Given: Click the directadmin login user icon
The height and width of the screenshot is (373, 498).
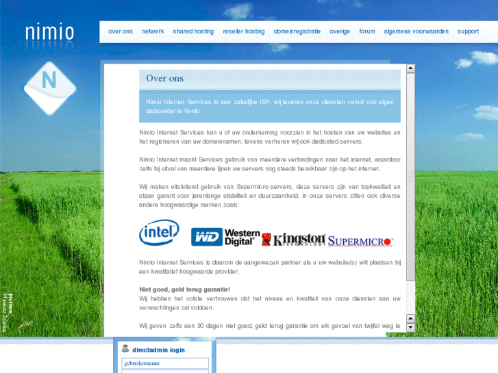Looking at the screenshot, I should (125, 348).
